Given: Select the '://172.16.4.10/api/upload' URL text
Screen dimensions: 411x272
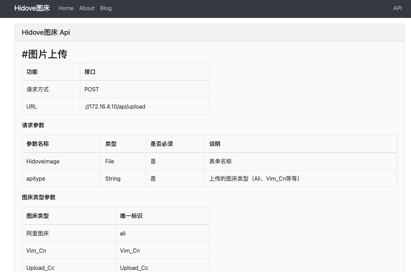Looking at the screenshot, I should 115,106.
